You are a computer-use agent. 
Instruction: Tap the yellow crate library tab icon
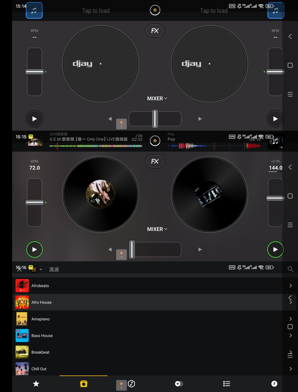click(x=84, y=383)
